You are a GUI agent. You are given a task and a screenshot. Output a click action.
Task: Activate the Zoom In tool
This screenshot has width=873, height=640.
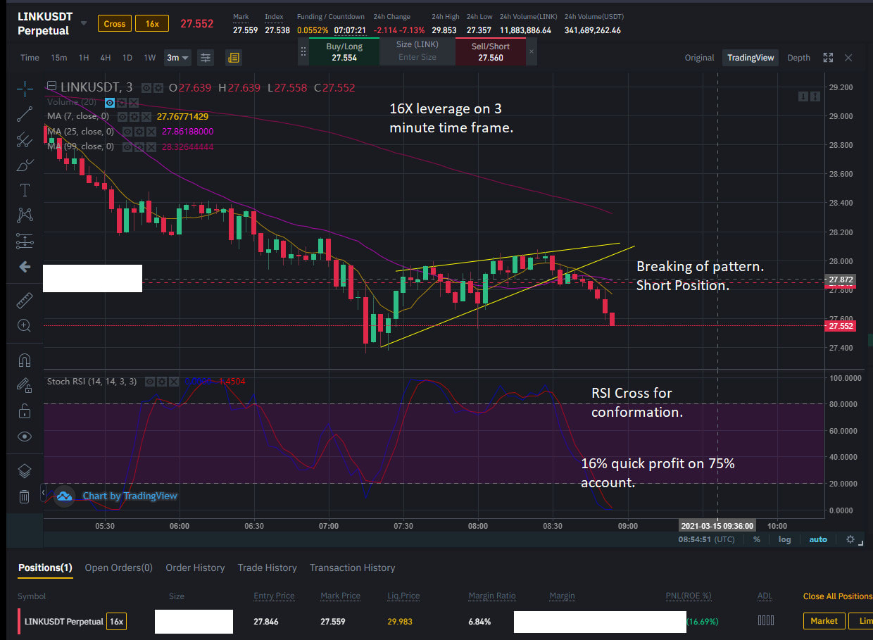[24, 326]
